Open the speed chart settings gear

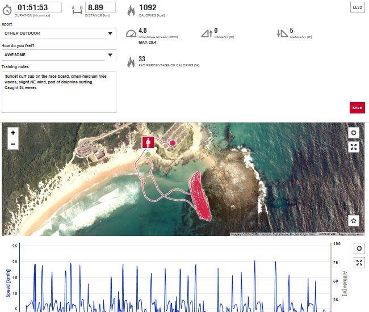tap(358, 248)
